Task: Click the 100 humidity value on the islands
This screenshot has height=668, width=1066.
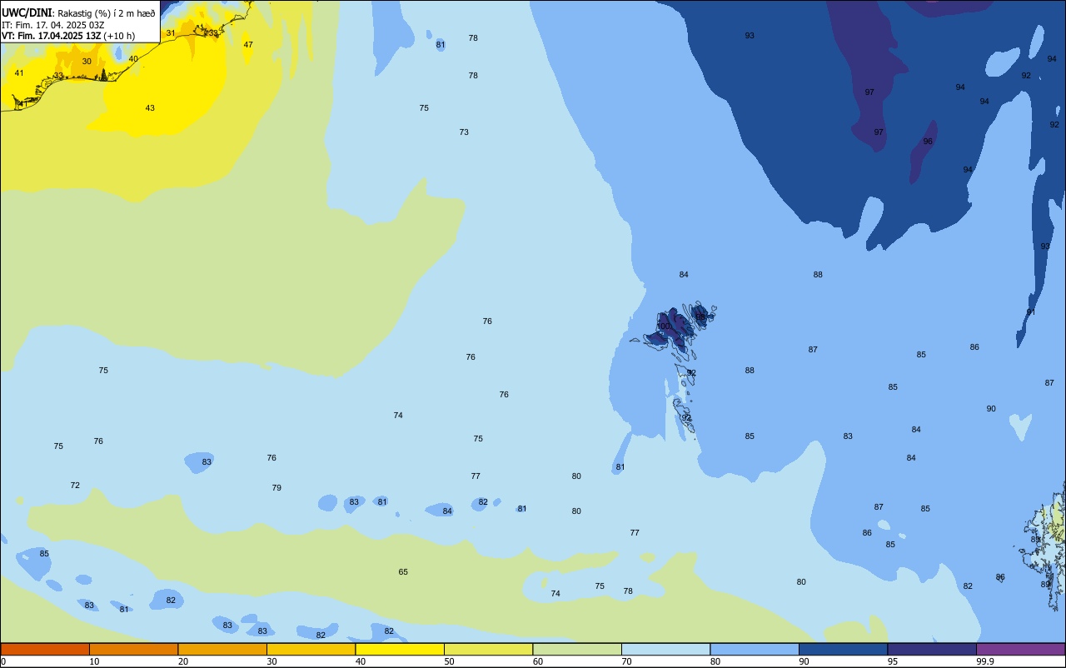Action: pyautogui.click(x=663, y=327)
